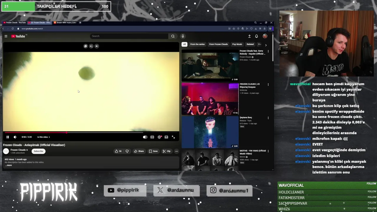This screenshot has width=377, height=212.
Task: Save the video to a playlist
Action: (153, 151)
